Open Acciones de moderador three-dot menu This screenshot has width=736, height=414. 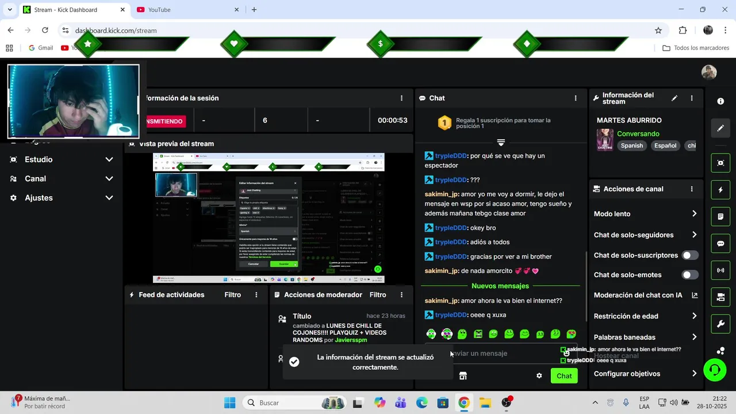click(x=401, y=295)
